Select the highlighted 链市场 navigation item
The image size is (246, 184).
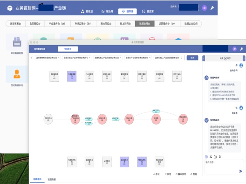(x=127, y=12)
